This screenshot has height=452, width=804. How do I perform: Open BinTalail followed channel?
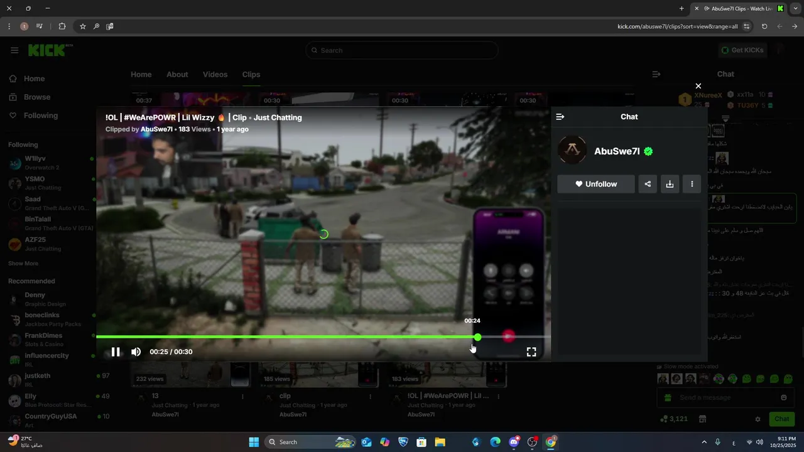coord(50,223)
